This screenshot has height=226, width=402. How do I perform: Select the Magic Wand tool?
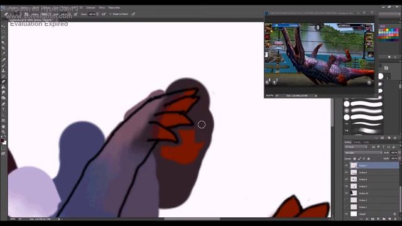(3, 43)
